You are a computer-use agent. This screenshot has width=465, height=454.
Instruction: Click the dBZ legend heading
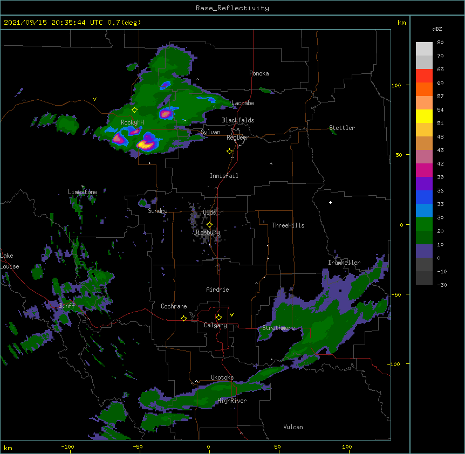(437, 29)
